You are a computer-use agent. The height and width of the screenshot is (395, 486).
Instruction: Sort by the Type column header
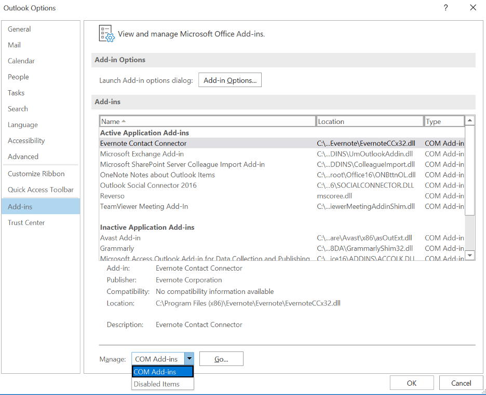click(444, 121)
